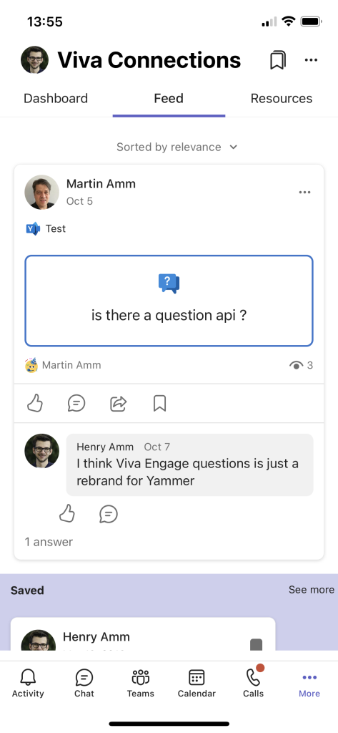The height and width of the screenshot is (733, 338).
Task: Open Calls with notification badge
Action: click(254, 683)
